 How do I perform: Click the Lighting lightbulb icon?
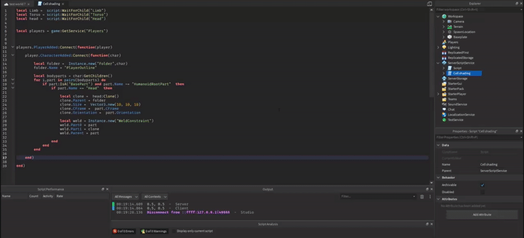pyautogui.click(x=444, y=48)
